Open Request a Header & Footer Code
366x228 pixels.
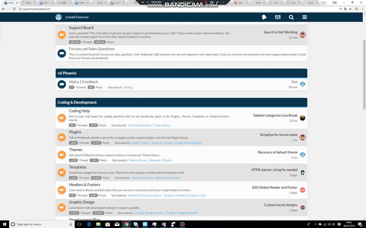pyautogui.click(x=185, y=196)
